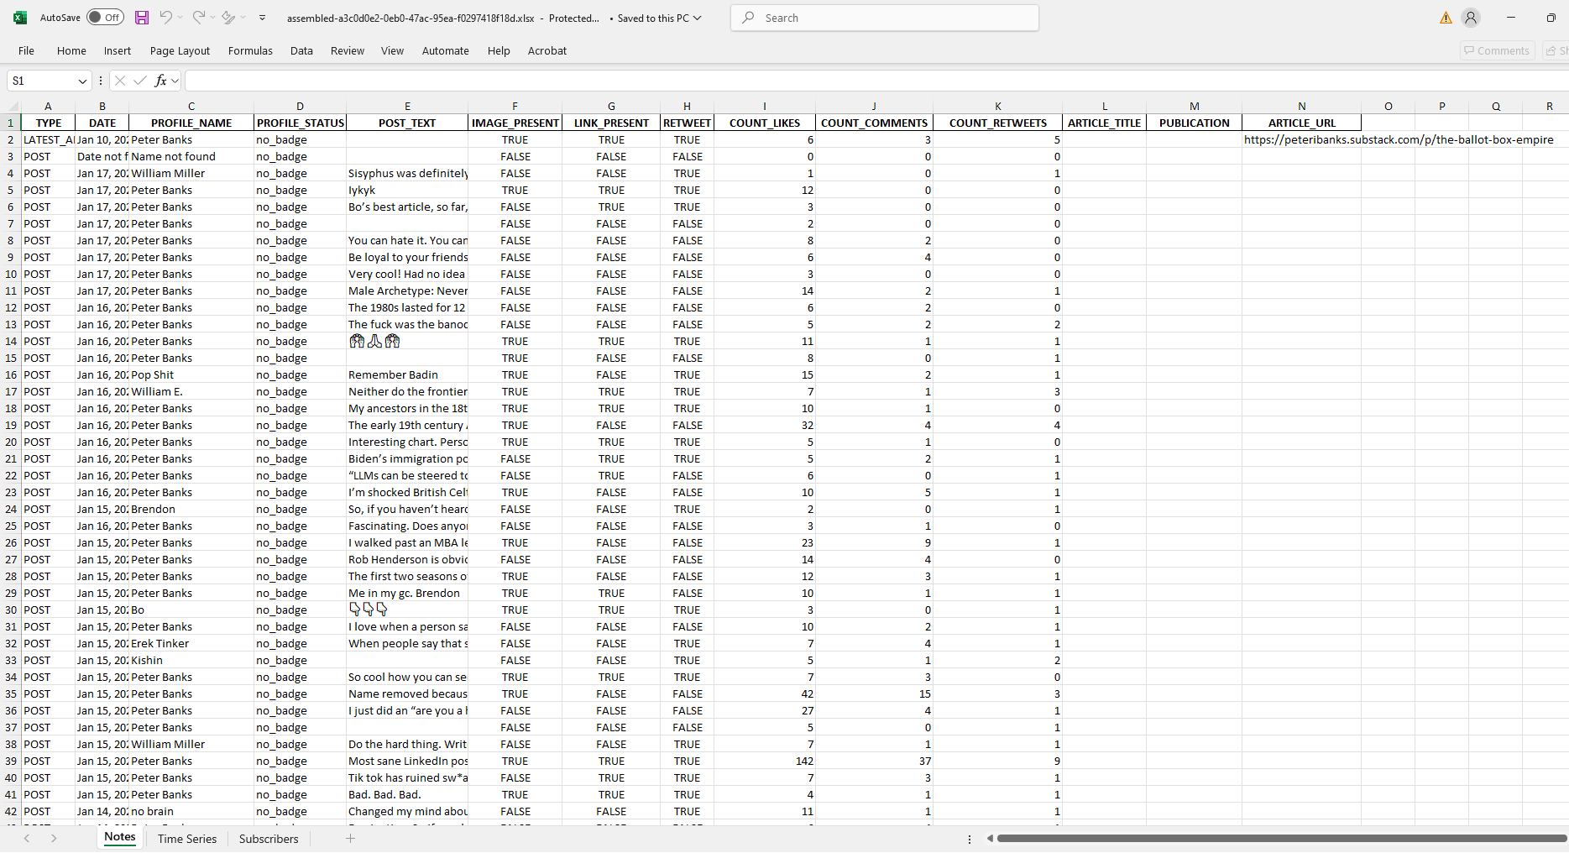Viewport: 1569px width, 853px height.
Task: Click the 'Bad. Bad. Bad.' cell
Action: click(407, 794)
